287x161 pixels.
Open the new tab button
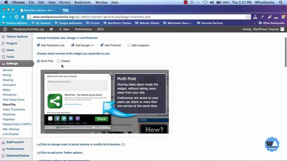click(66, 10)
